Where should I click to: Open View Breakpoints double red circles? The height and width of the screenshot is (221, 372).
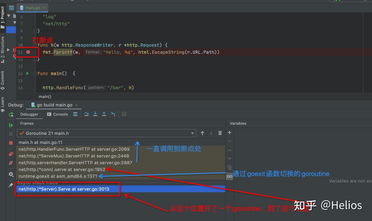tap(11, 154)
